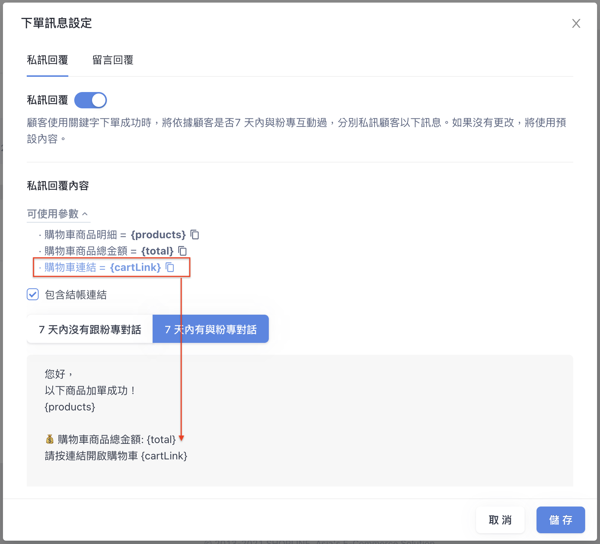Copy the {cartLink} parameter

tap(170, 267)
